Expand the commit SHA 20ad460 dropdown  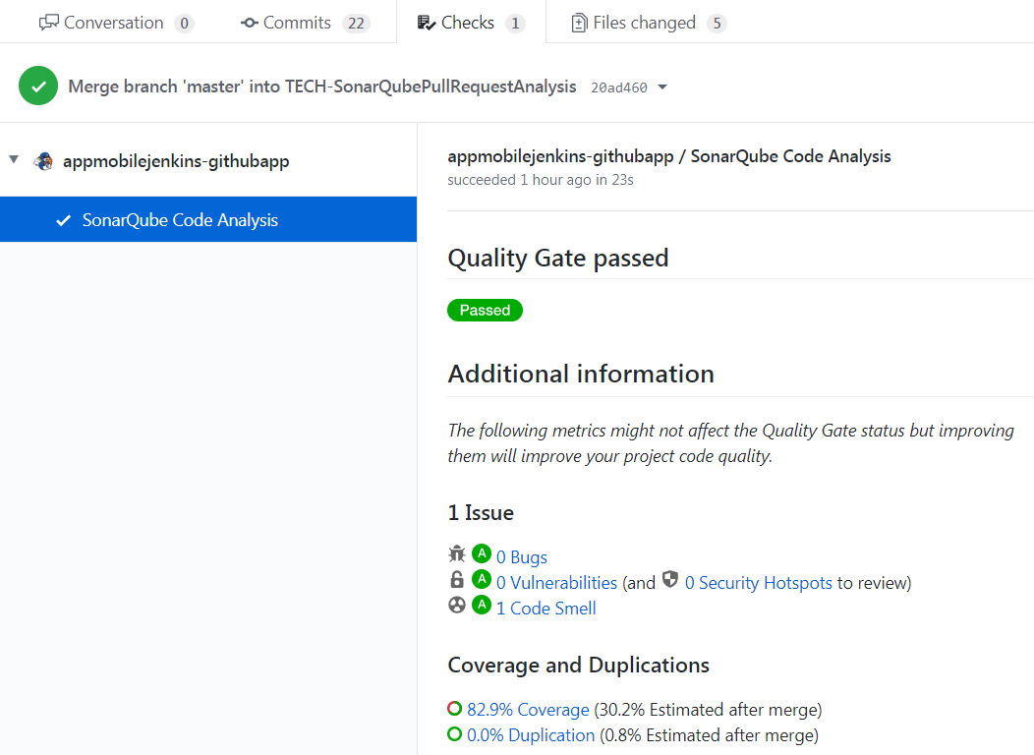(661, 87)
